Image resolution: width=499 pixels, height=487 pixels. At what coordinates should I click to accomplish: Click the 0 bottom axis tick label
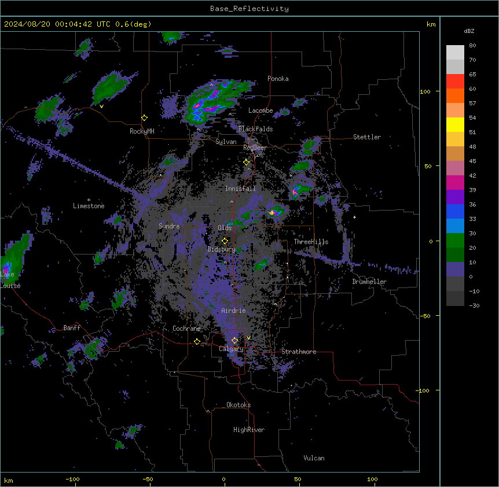(x=223, y=479)
